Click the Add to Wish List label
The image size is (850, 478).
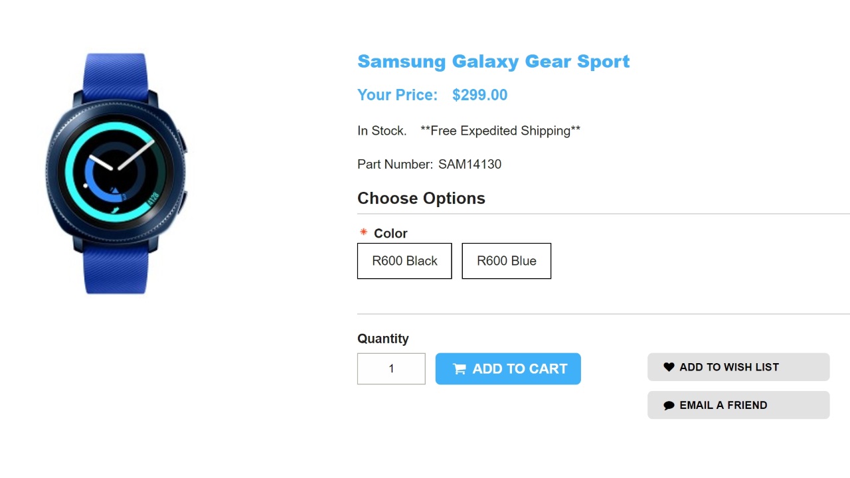point(729,367)
